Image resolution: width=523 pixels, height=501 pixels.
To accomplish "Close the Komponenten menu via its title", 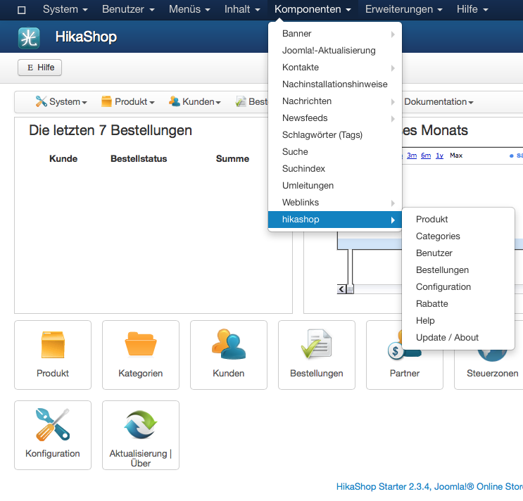I will tap(313, 9).
